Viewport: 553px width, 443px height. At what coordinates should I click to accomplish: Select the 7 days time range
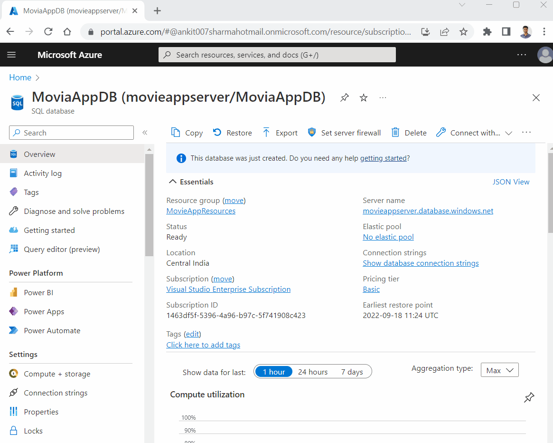pyautogui.click(x=352, y=372)
